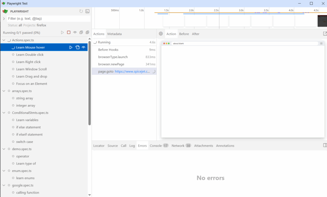Expand the filter options chevron
The image size is (327, 197).
[3, 18]
